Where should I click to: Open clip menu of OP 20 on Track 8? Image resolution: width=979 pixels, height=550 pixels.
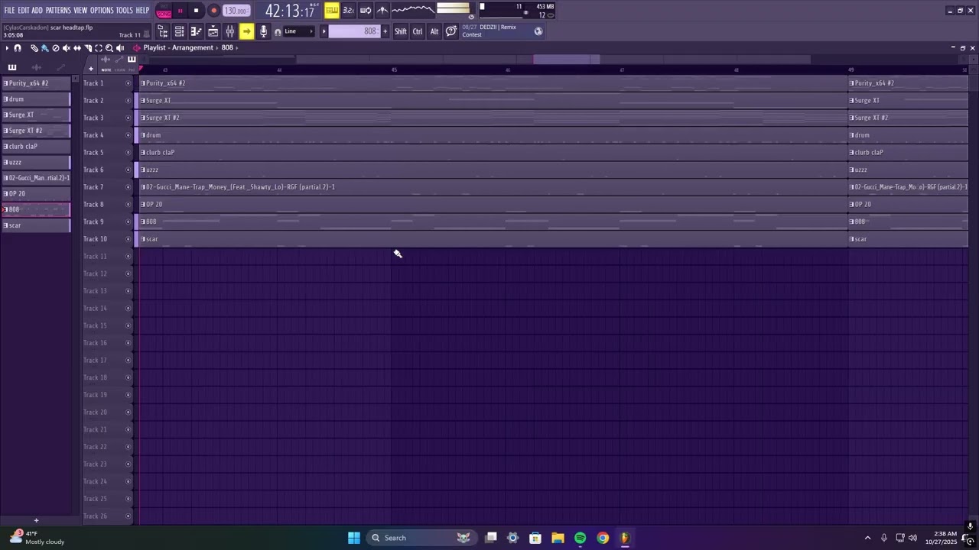142,205
